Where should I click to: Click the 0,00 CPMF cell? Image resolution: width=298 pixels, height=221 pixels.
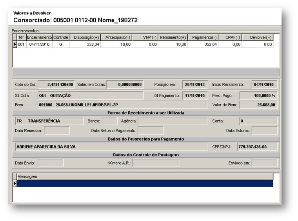coord(230,44)
